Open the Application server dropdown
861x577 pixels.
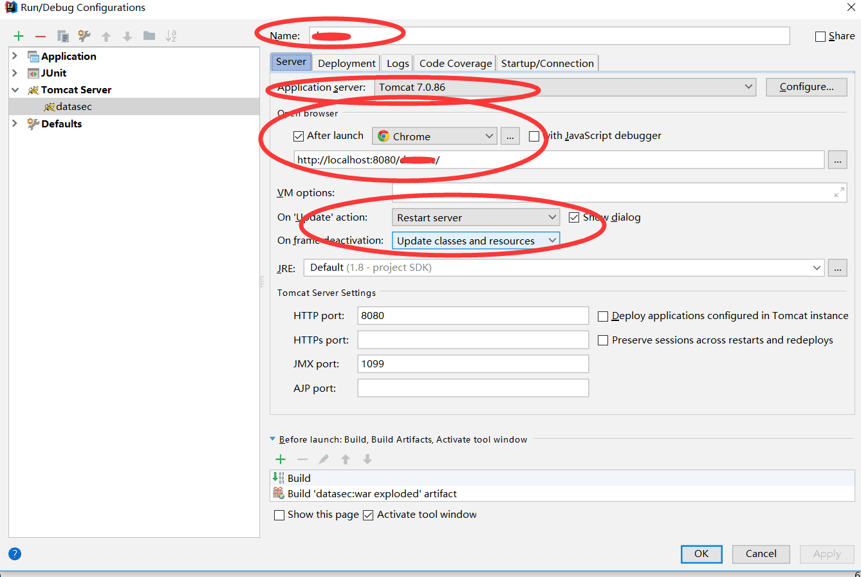748,87
